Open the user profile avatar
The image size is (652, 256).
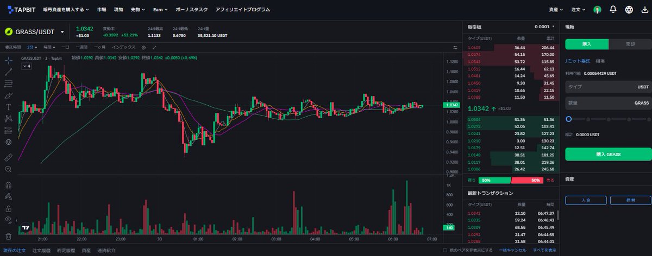(x=597, y=10)
